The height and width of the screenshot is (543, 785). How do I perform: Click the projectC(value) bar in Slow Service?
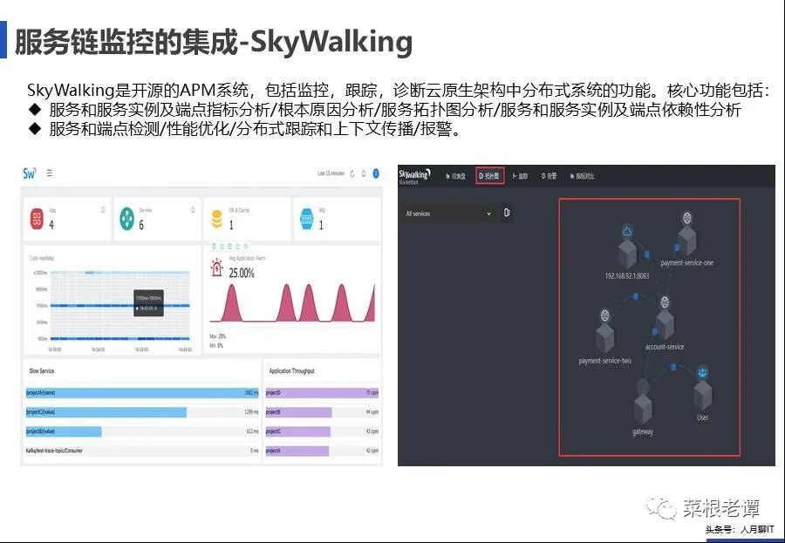click(x=106, y=412)
